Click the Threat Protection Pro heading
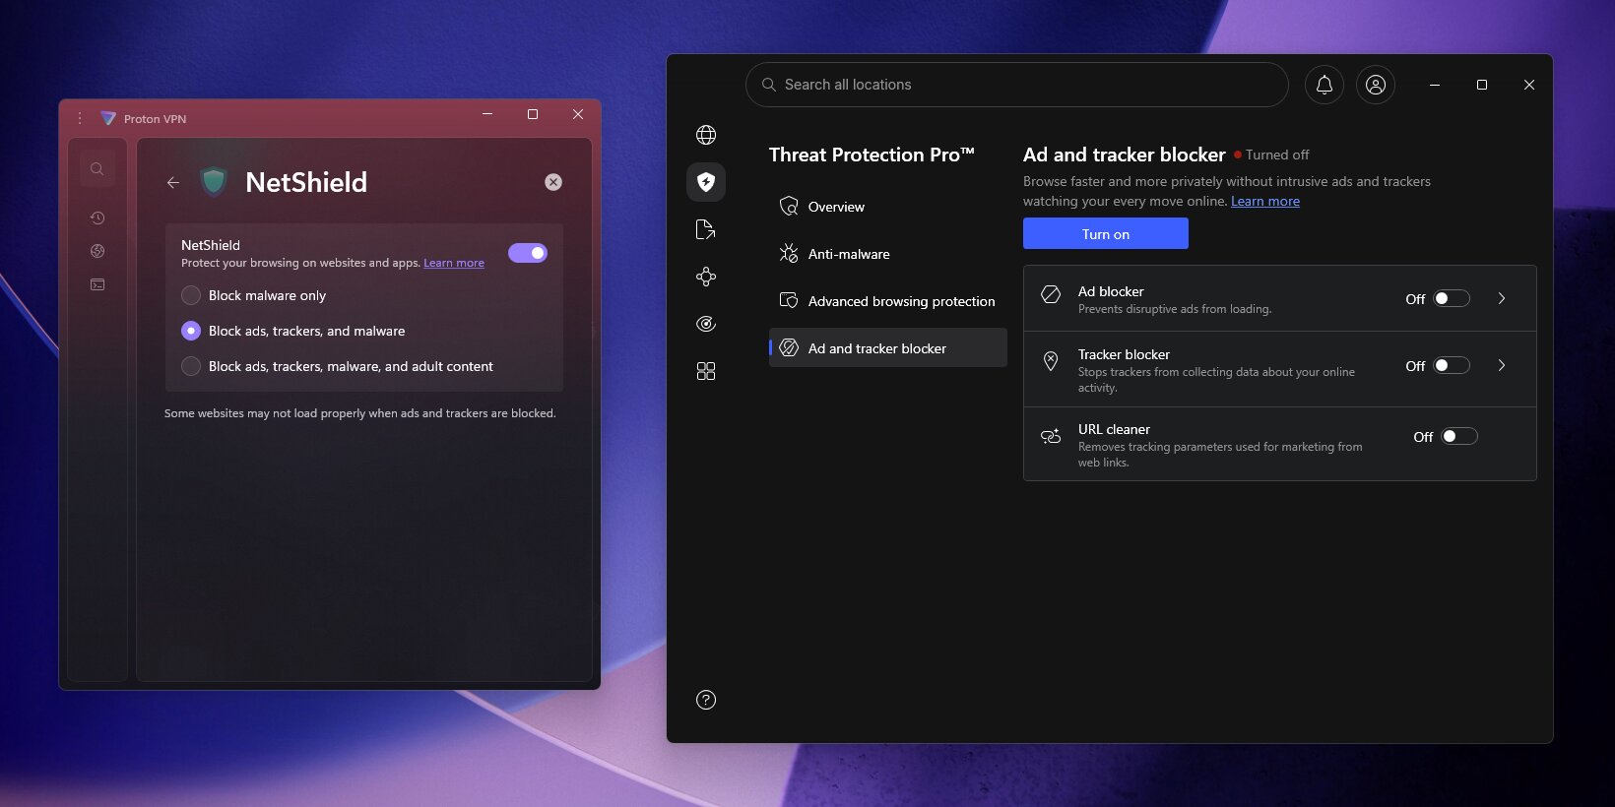Viewport: 1615px width, 807px height. 872,155
